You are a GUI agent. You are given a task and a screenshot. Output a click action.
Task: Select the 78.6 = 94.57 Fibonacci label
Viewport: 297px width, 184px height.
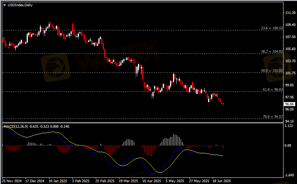tap(273, 117)
